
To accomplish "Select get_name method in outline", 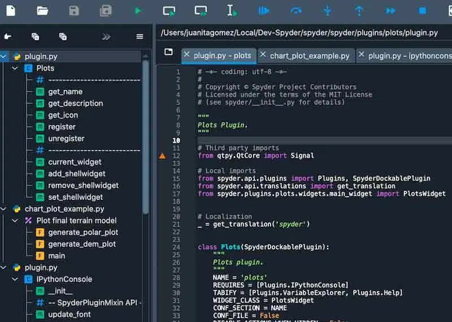I will [65, 92].
